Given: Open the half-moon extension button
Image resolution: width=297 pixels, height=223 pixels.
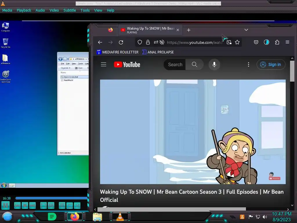Looking at the screenshot, I should (x=267, y=42).
